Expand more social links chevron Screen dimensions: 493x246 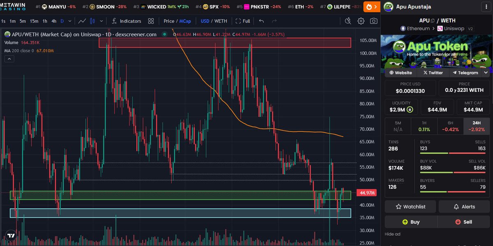485,73
